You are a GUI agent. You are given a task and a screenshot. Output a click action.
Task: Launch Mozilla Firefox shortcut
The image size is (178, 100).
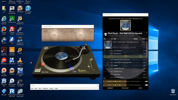click(x=4, y=31)
